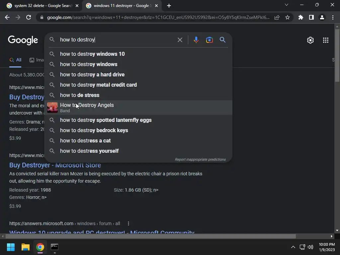The width and height of the screenshot is (340, 255).
Task: Open the tab search chevron
Action: 287,5
